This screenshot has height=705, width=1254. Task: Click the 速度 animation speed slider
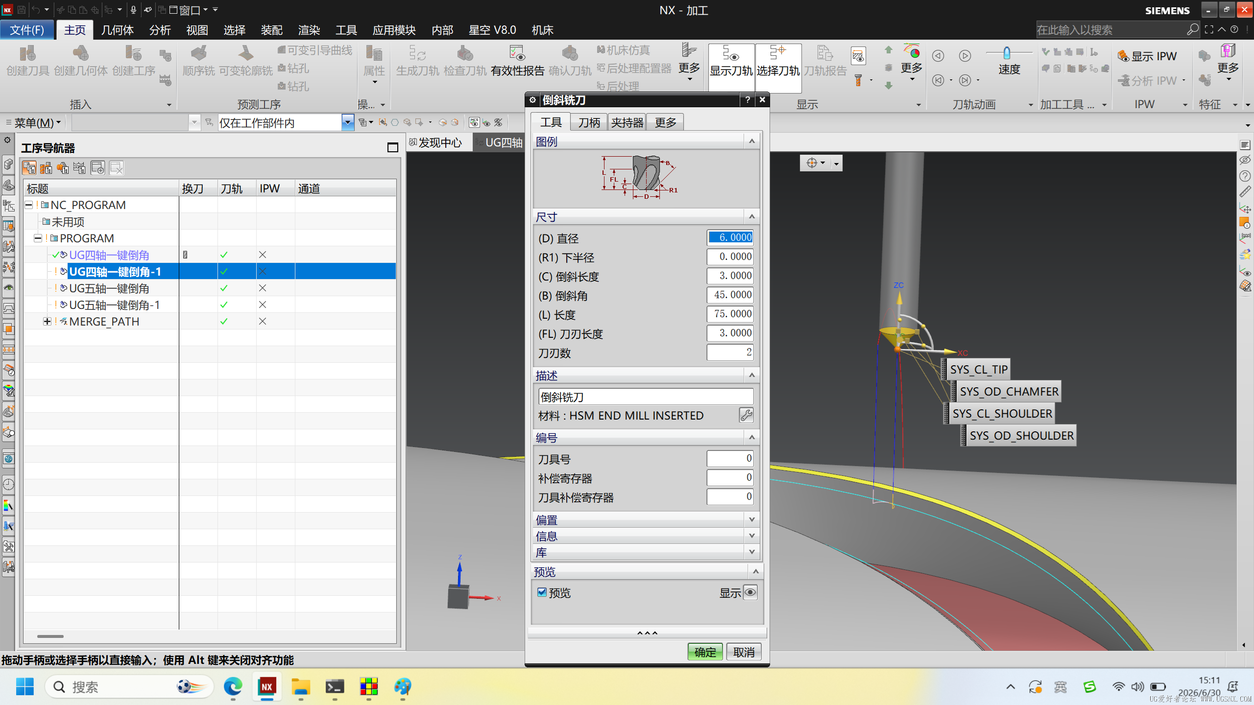pyautogui.click(x=1007, y=52)
